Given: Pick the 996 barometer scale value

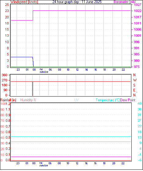Looking at the screenshot, I should click(x=137, y=42).
